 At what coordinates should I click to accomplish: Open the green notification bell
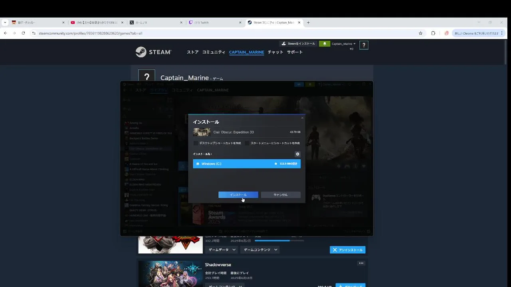tap(325, 44)
